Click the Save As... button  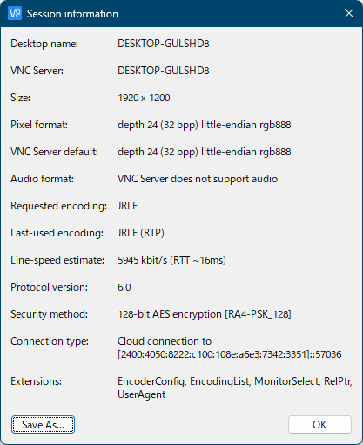point(43,424)
